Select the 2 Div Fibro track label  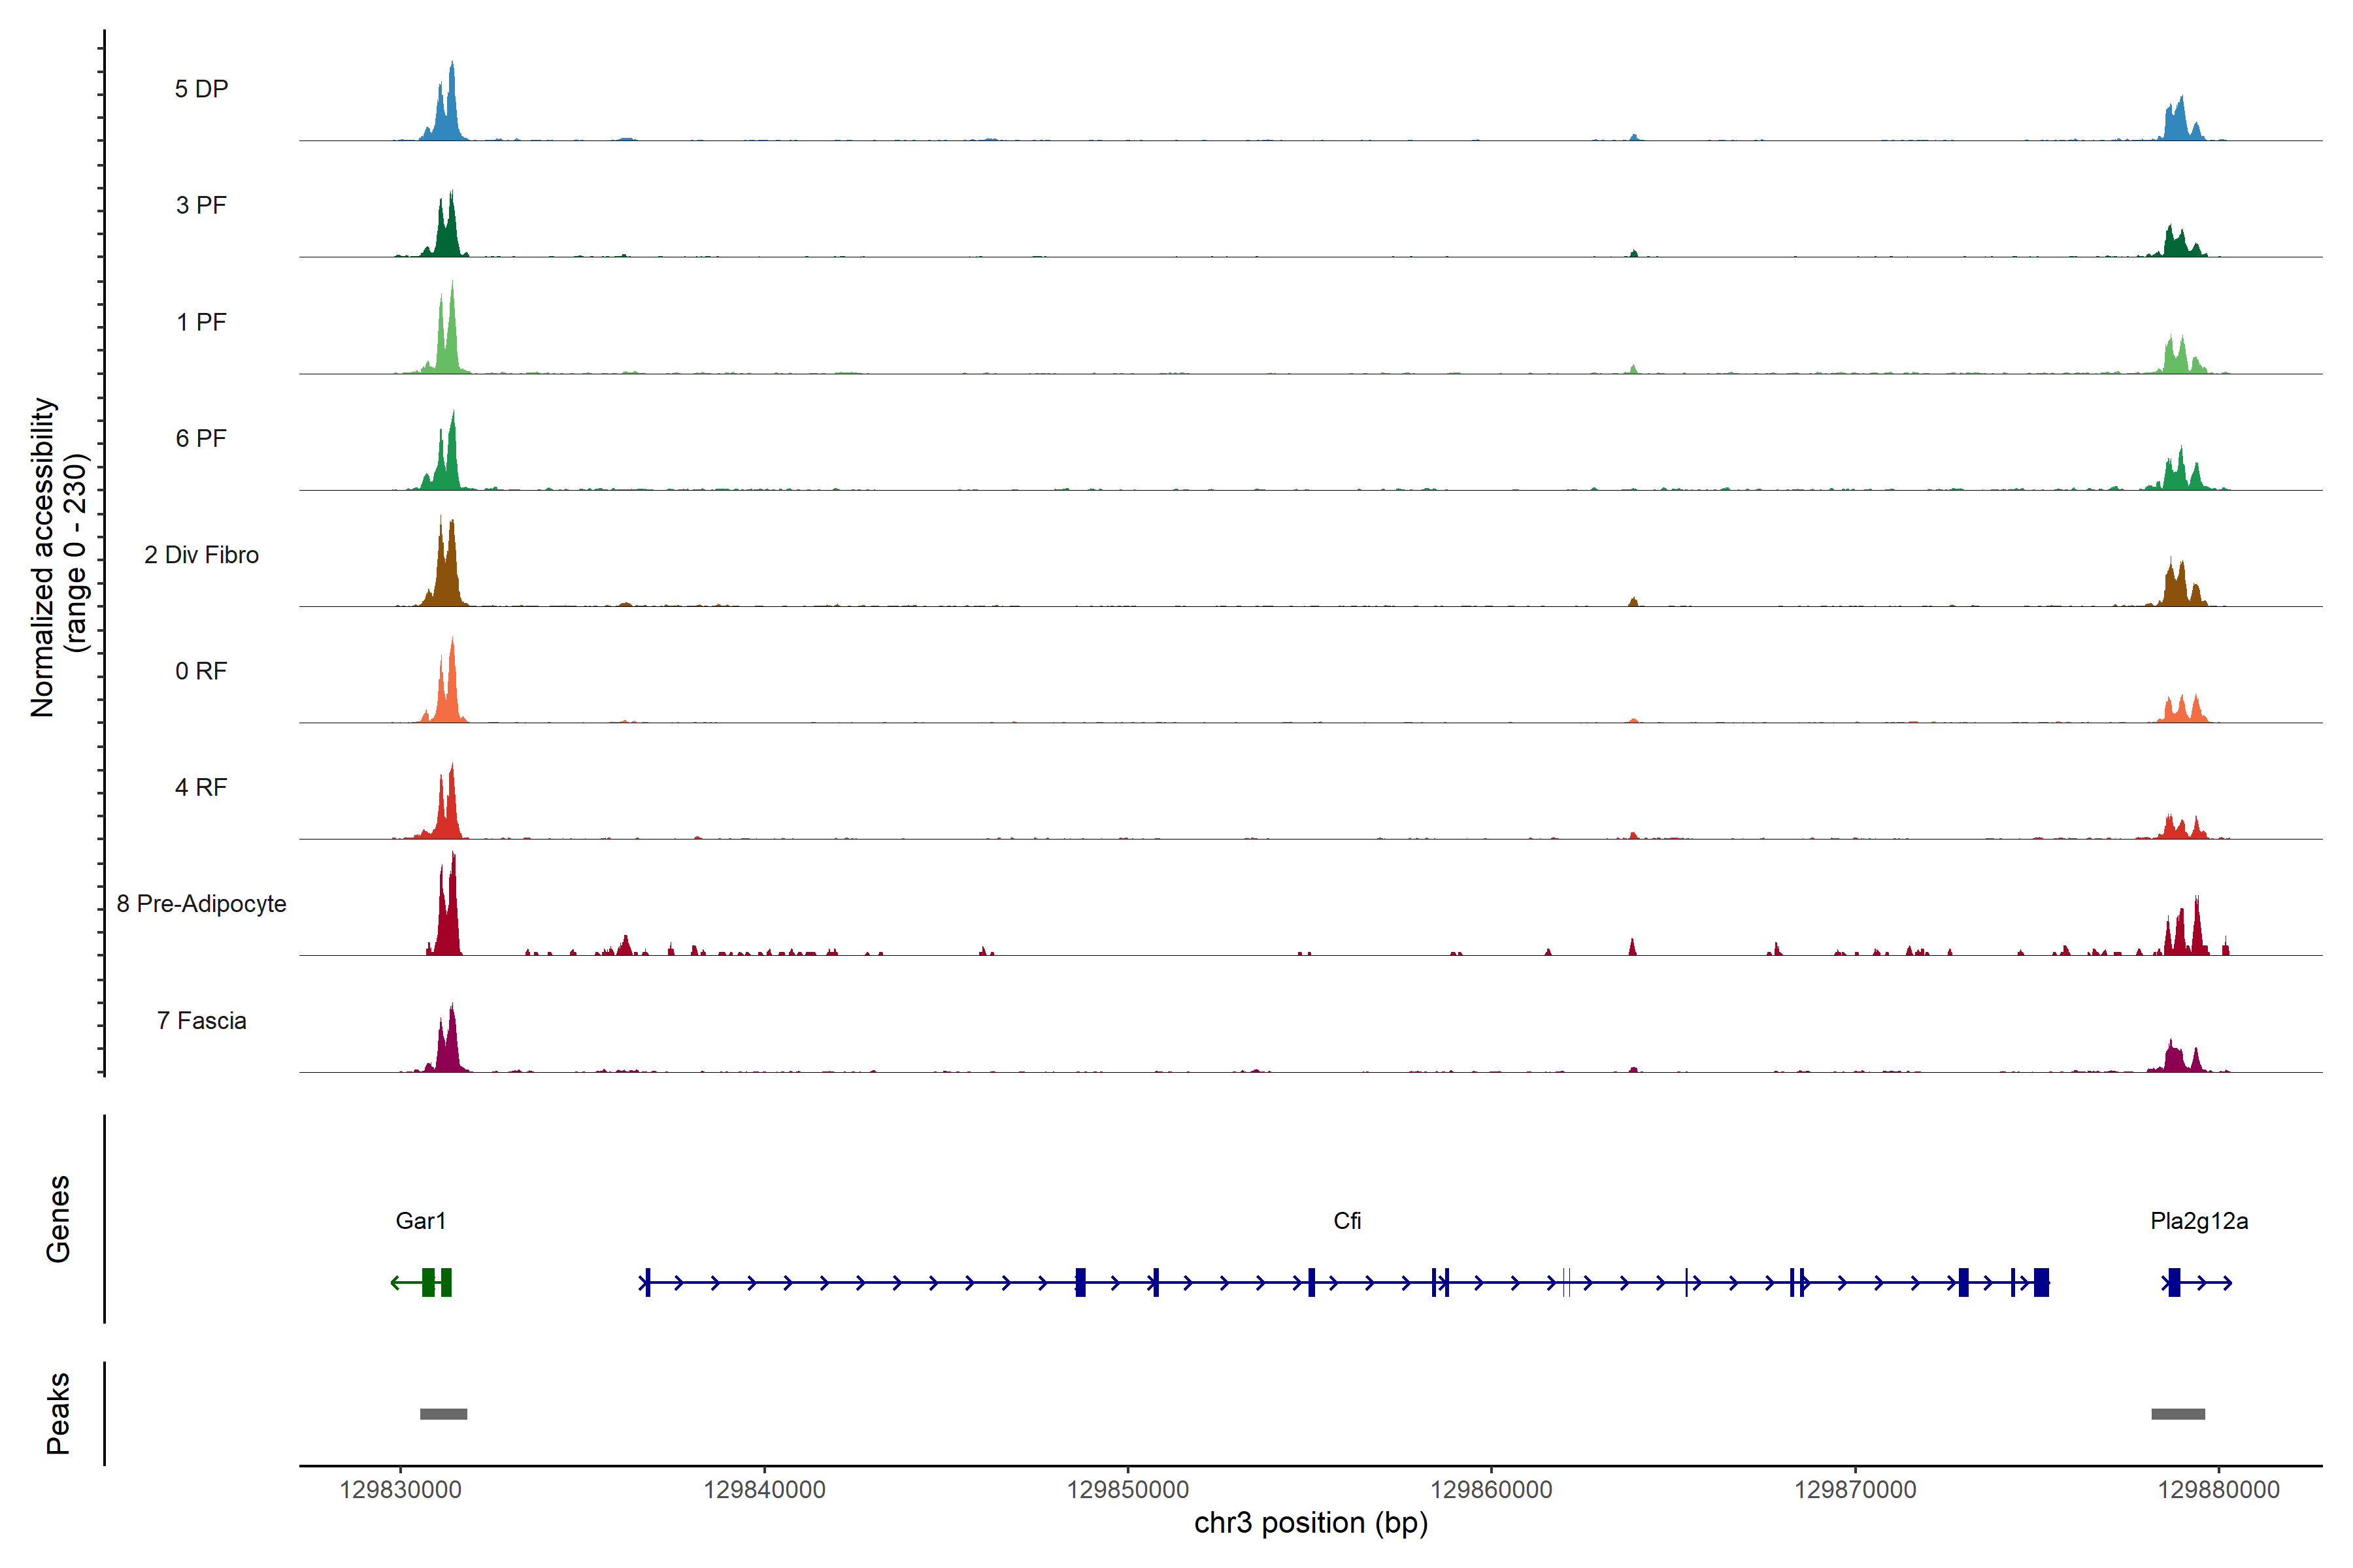pyautogui.click(x=201, y=555)
